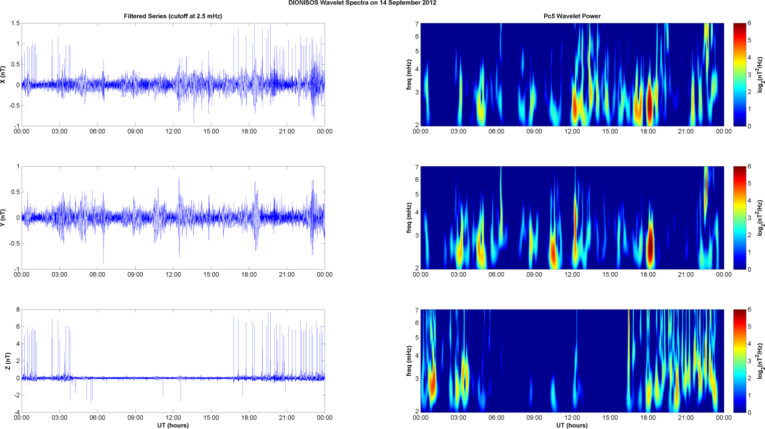Click 'UT (hours)' label under Z time series

pos(173,425)
